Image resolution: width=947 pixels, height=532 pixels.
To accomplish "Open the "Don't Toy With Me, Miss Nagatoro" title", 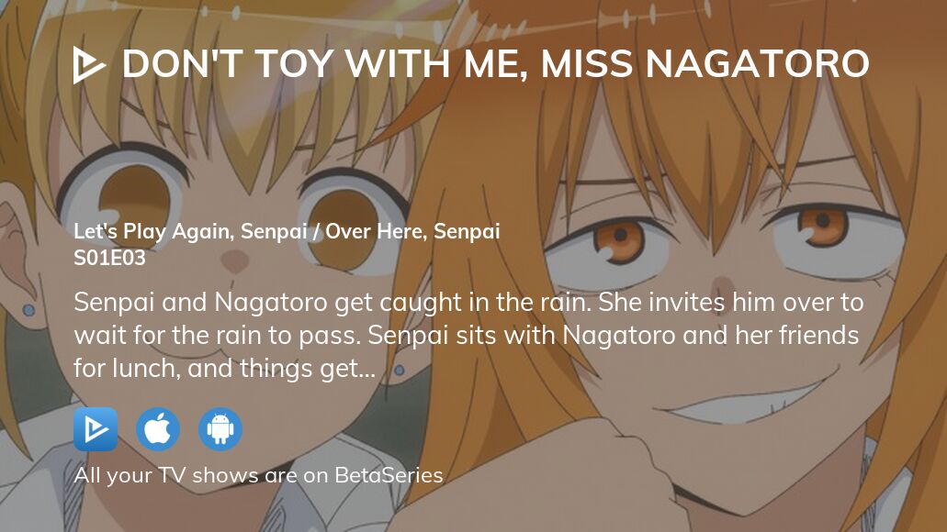I will pyautogui.click(x=495, y=63).
